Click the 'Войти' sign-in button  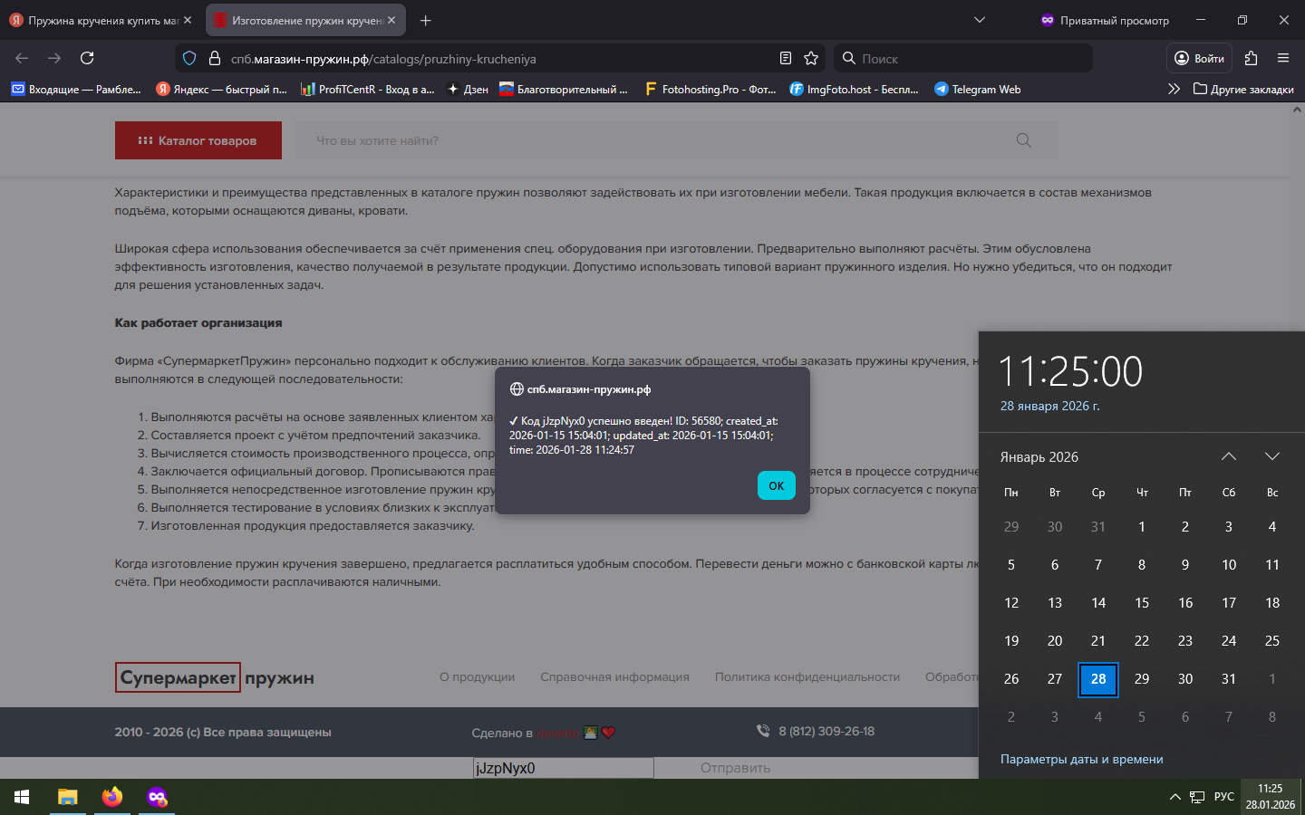pos(1198,58)
